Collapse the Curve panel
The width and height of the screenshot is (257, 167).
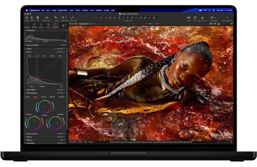(25, 52)
